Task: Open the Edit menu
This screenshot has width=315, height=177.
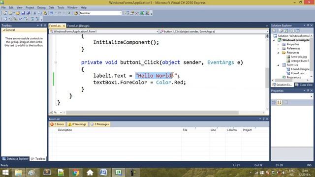Action: click(x=11, y=7)
